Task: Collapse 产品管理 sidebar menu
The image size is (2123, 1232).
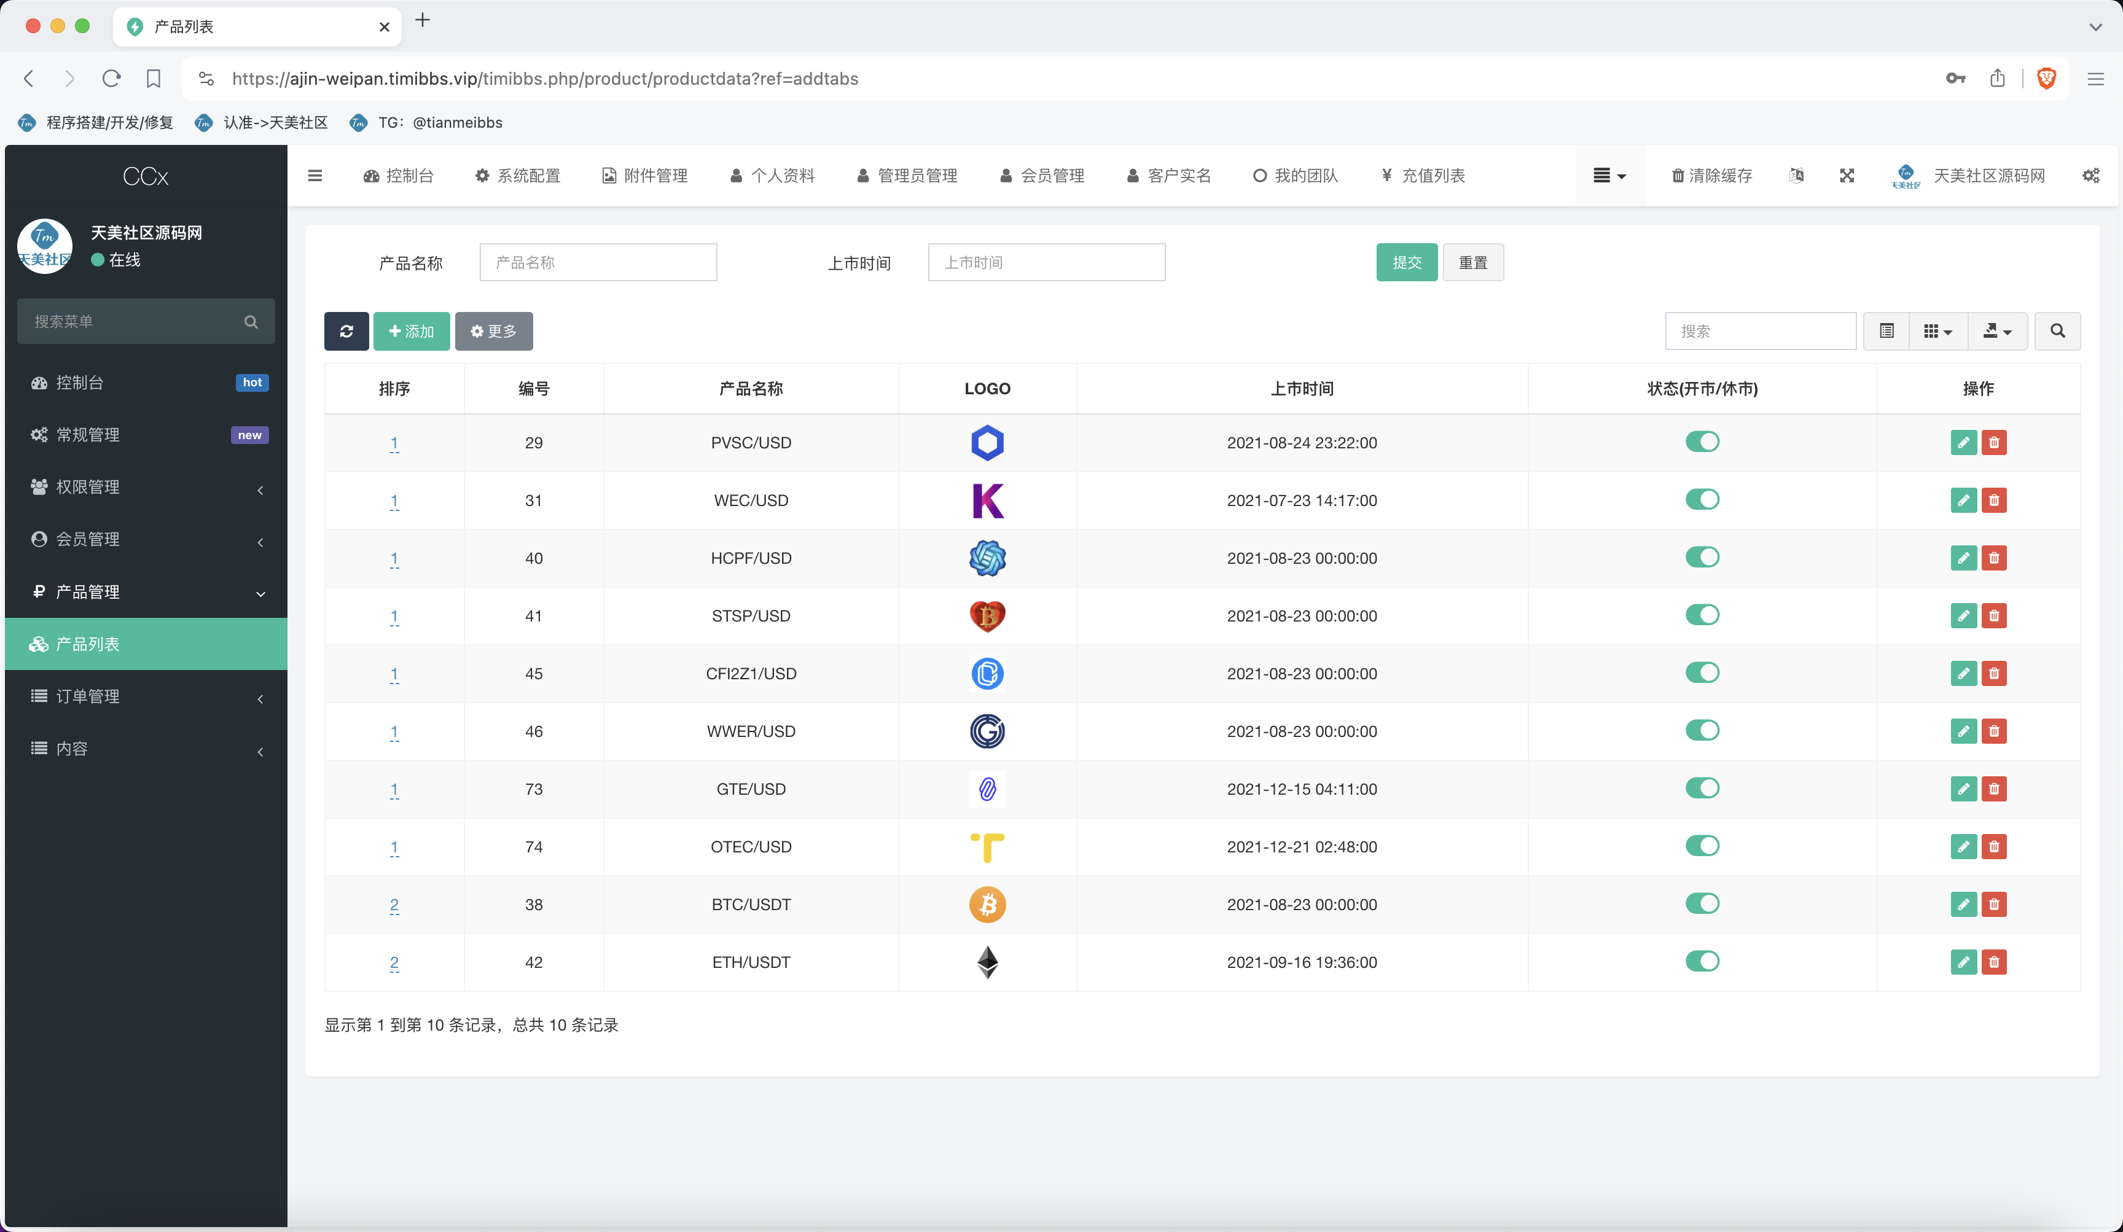Action: 146,592
